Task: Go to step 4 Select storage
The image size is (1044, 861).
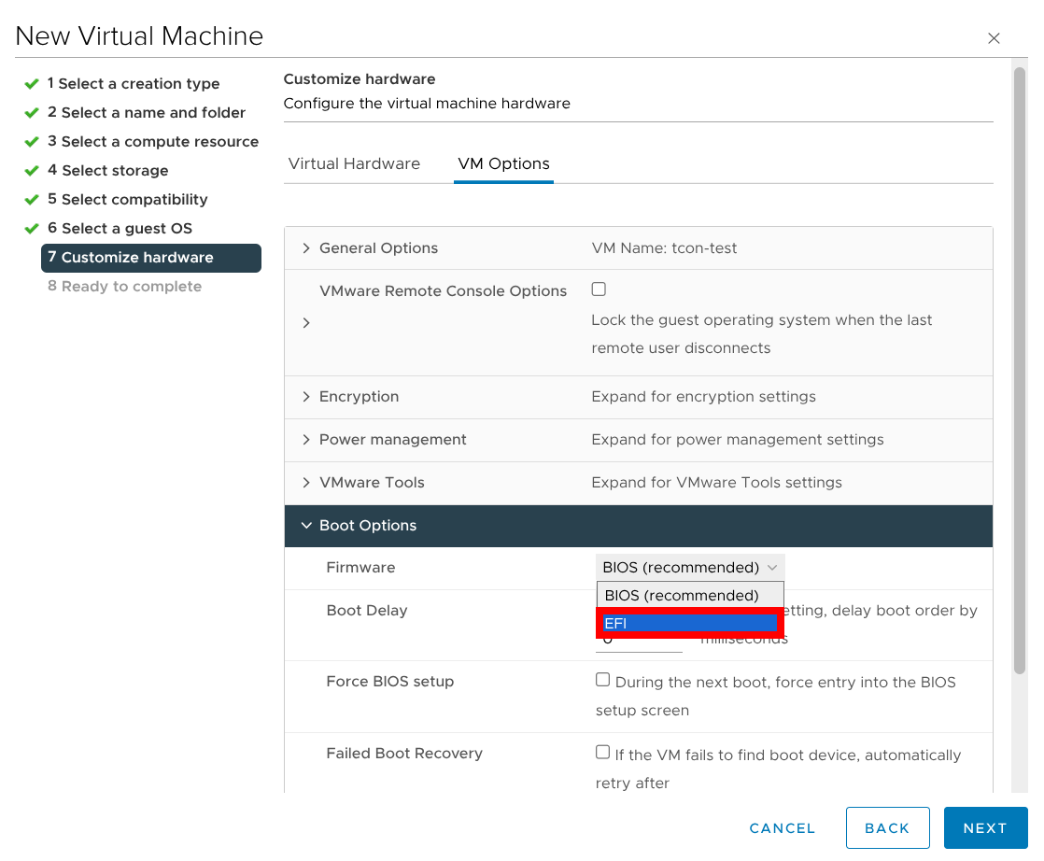Action: click(115, 171)
